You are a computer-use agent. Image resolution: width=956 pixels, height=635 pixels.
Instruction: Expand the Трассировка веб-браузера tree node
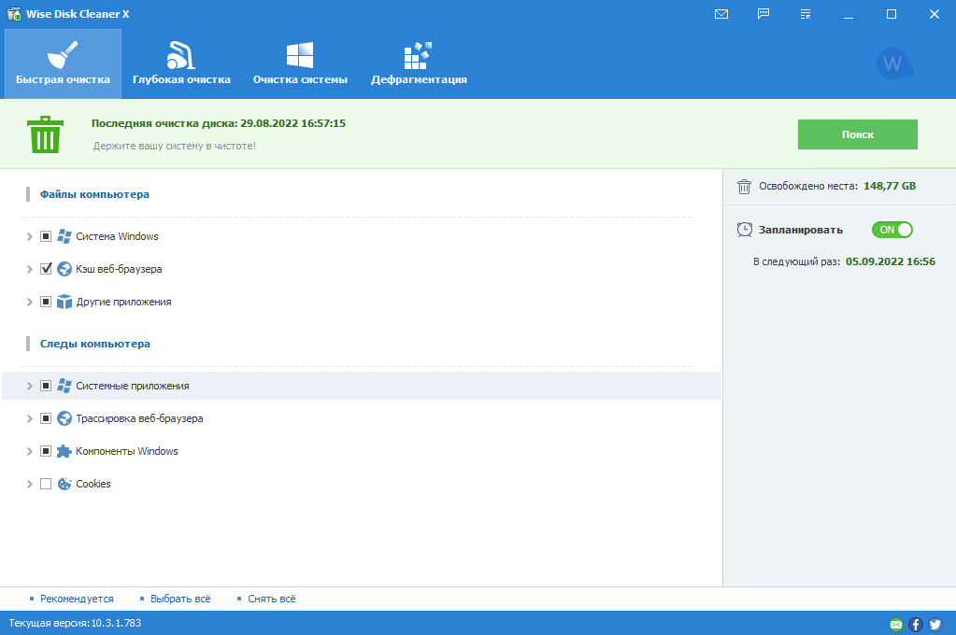(29, 418)
